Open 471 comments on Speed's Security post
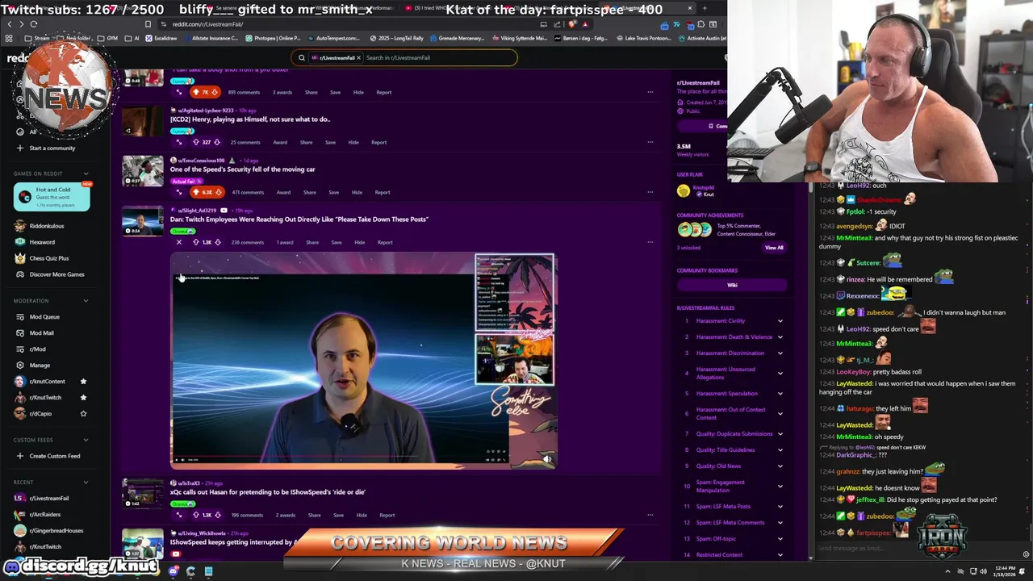The height and width of the screenshot is (581, 1033). (248, 192)
